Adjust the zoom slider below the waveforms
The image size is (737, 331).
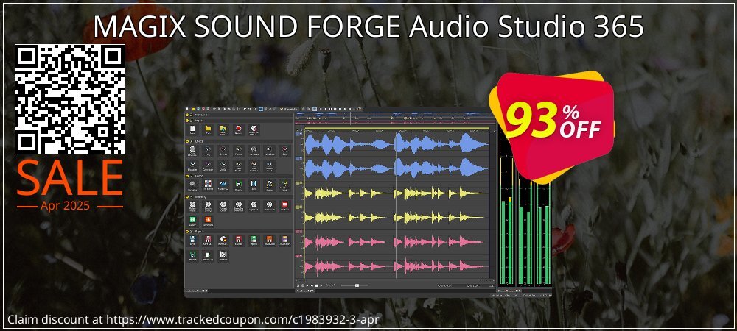[x=357, y=285]
